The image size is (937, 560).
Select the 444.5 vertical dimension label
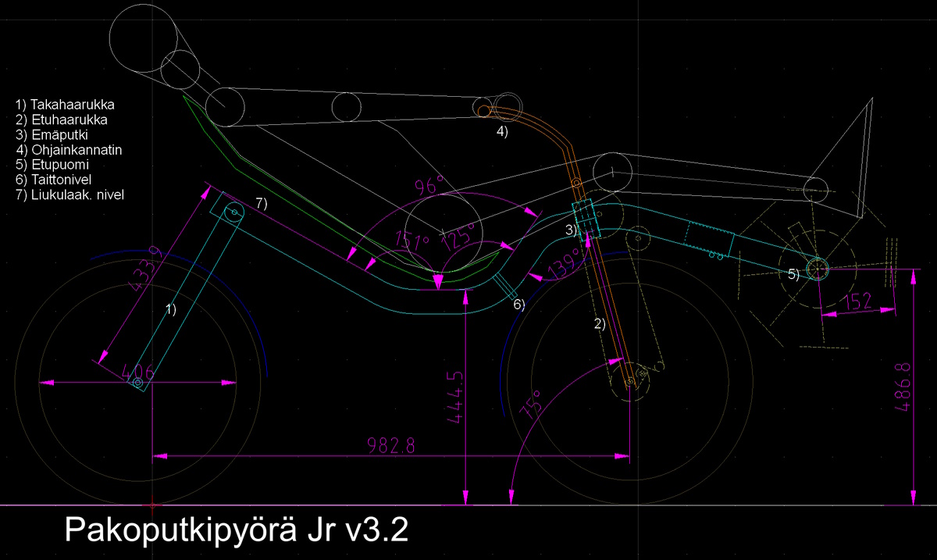[x=456, y=397]
